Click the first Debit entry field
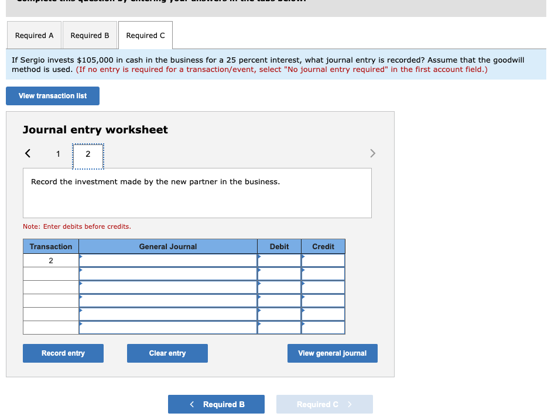Viewport: 558px width, 420px height. (x=279, y=259)
